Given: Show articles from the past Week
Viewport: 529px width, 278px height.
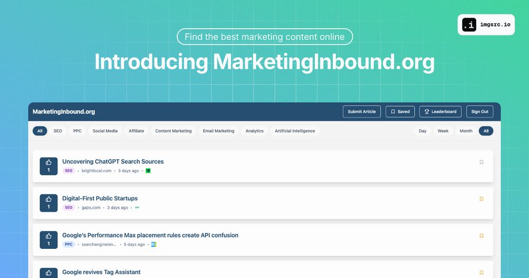Looking at the screenshot, I should (443, 131).
